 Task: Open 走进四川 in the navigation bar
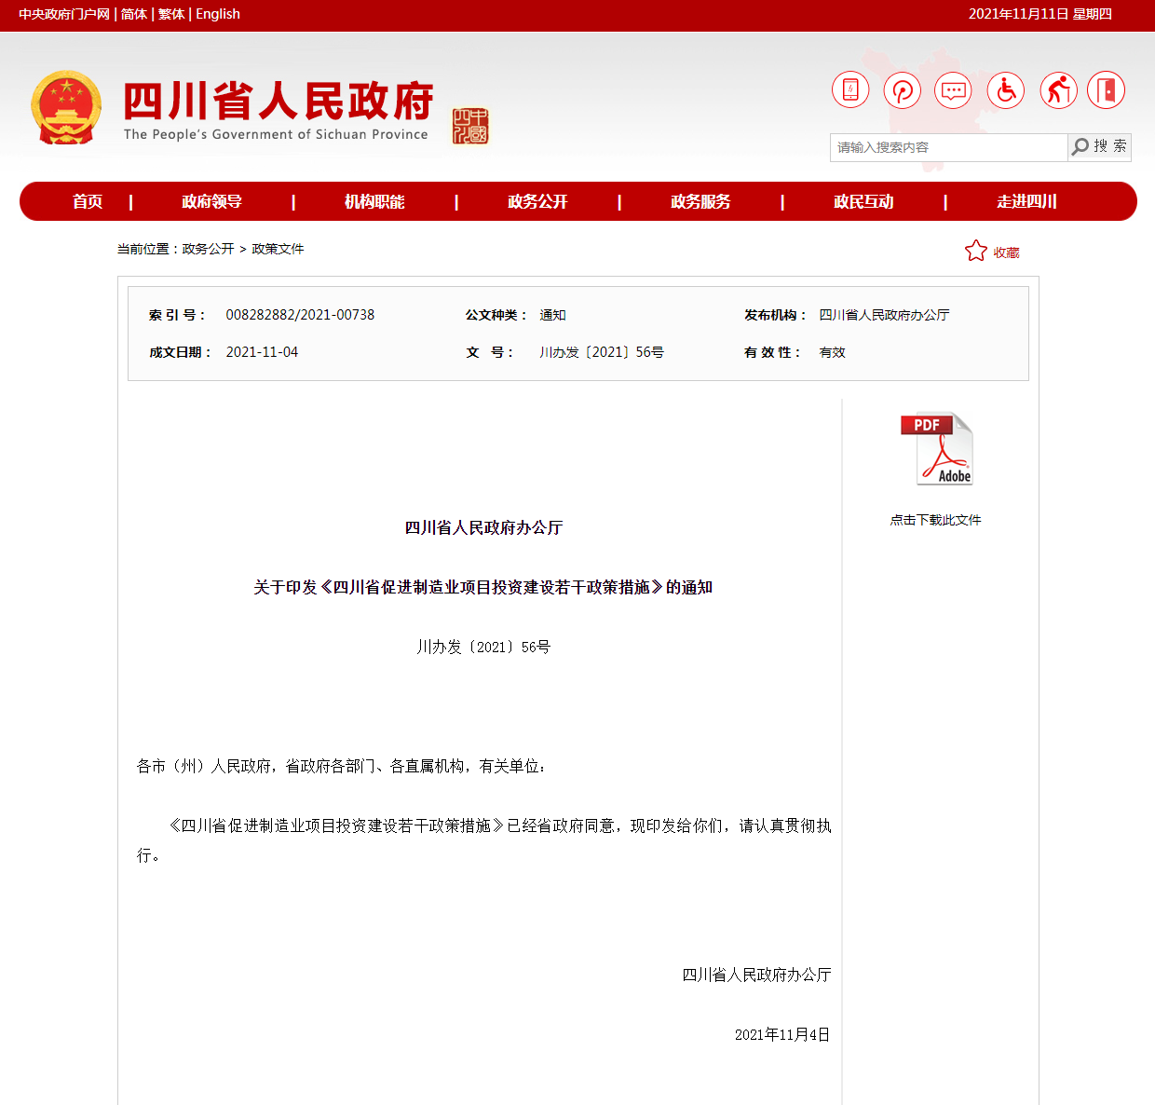pyautogui.click(x=1026, y=201)
